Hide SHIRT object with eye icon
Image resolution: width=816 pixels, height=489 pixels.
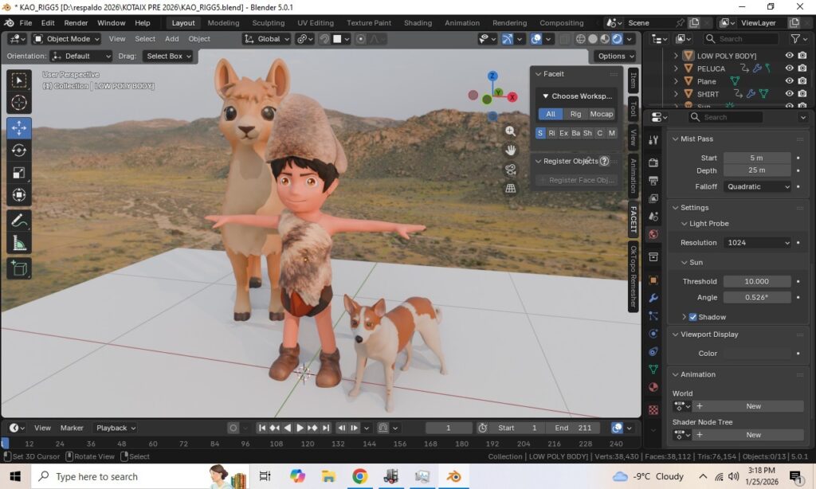(790, 94)
